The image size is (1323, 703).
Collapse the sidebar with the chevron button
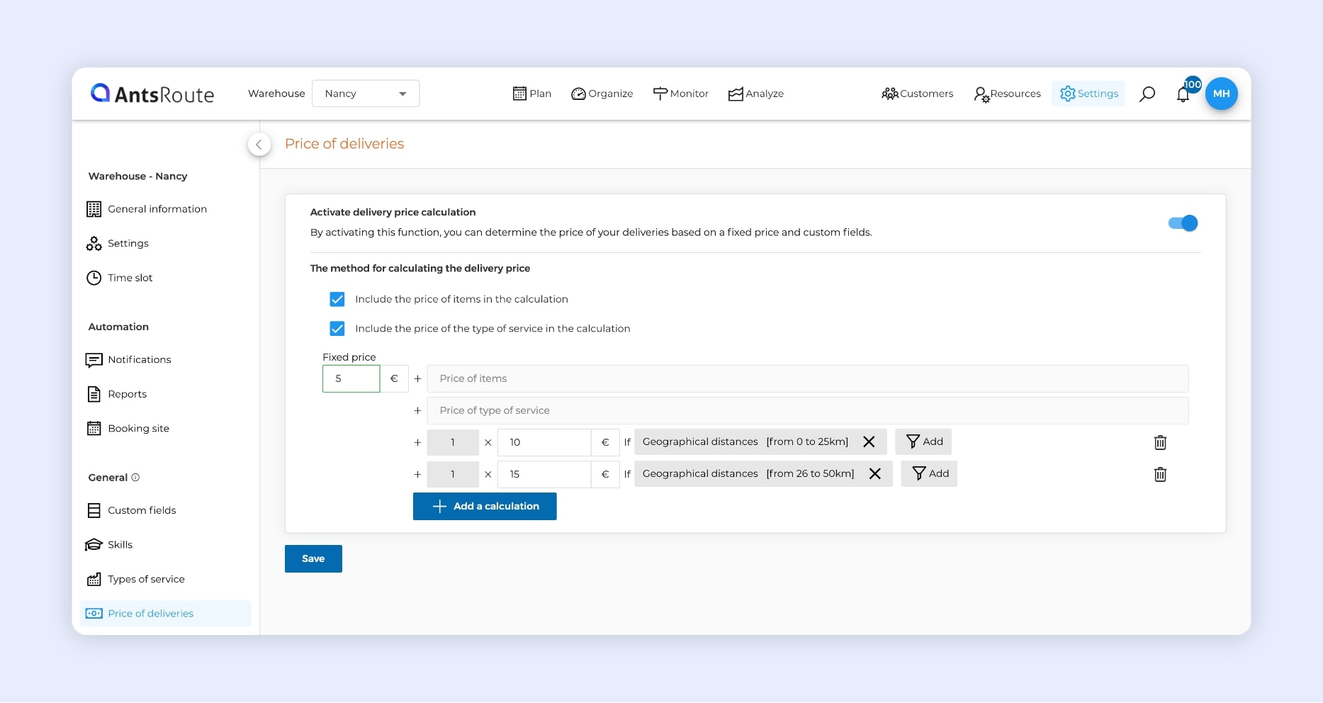click(x=259, y=145)
